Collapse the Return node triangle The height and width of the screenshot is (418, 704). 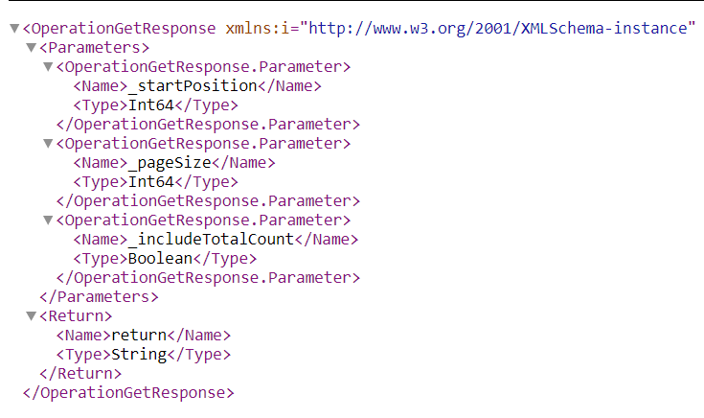pos(31,316)
